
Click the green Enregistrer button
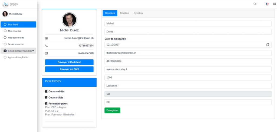tap(112, 110)
